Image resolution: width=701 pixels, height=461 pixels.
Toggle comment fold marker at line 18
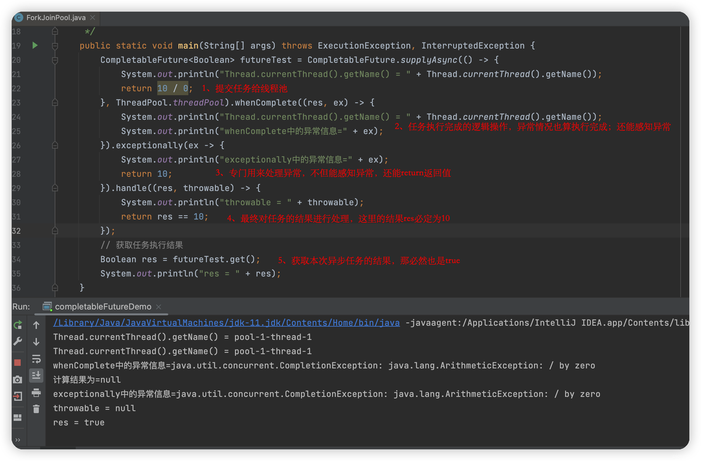(x=55, y=31)
